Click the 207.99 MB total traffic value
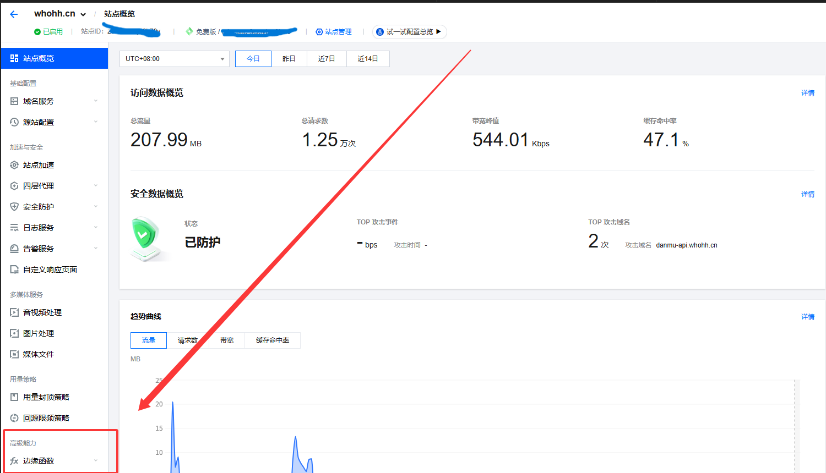This screenshot has width=826, height=473. pos(166,140)
